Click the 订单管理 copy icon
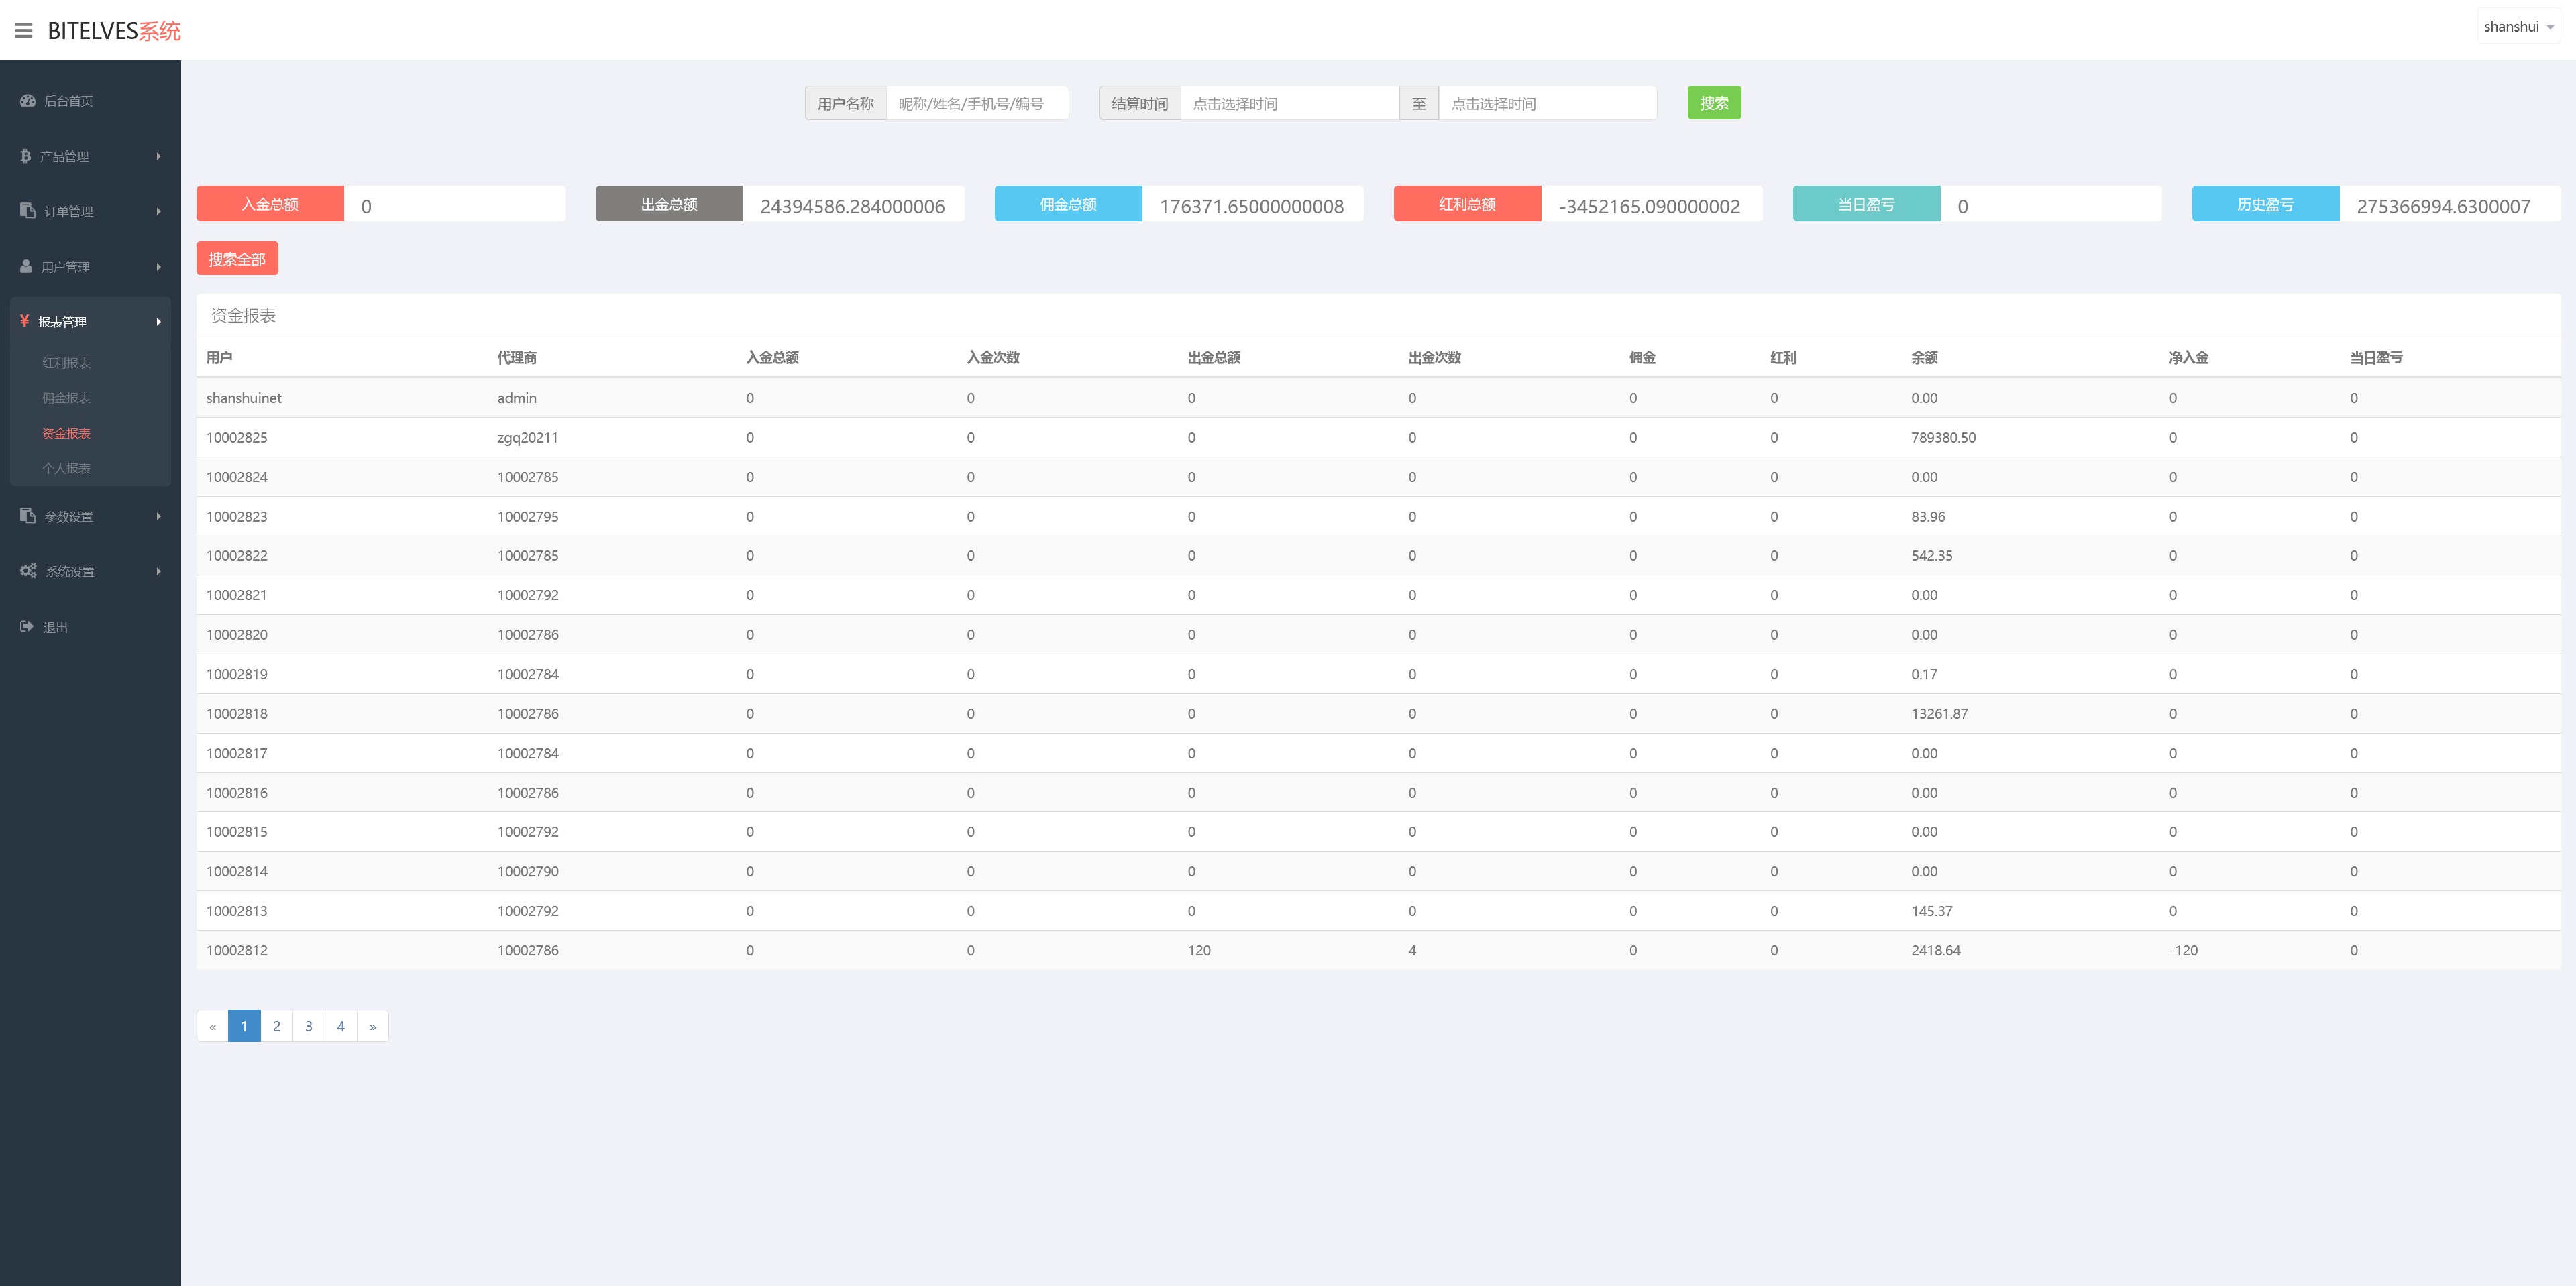 [28, 211]
